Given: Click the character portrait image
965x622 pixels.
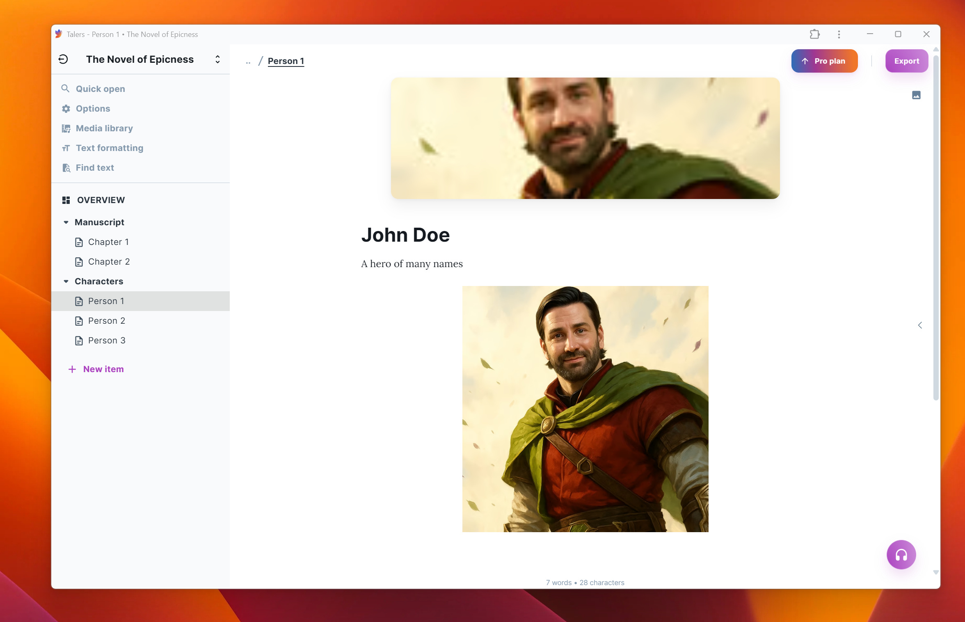Looking at the screenshot, I should [x=585, y=409].
